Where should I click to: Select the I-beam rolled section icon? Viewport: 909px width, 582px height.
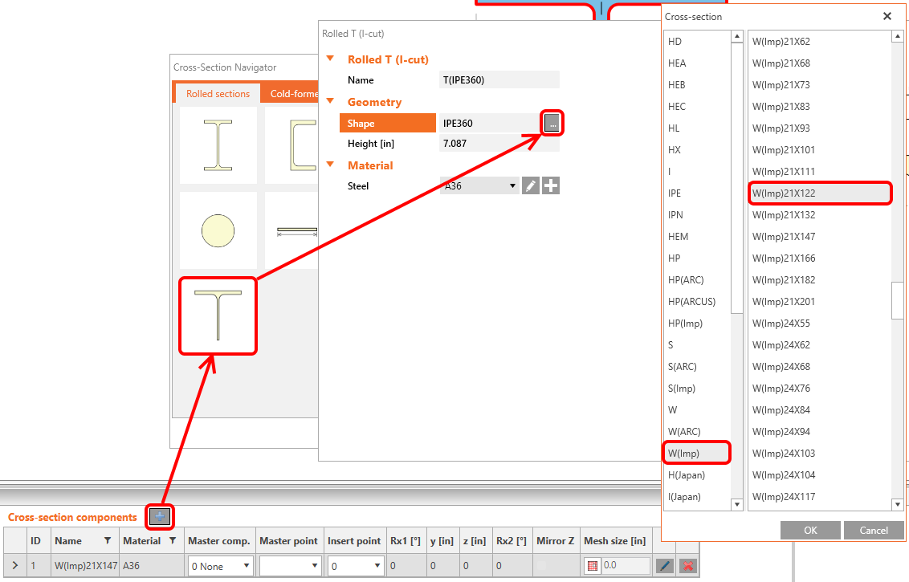(218, 145)
